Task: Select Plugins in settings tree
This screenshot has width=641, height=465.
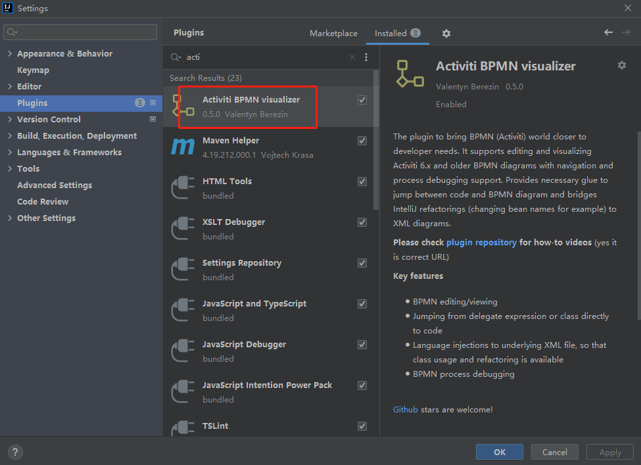Action: pos(81,103)
